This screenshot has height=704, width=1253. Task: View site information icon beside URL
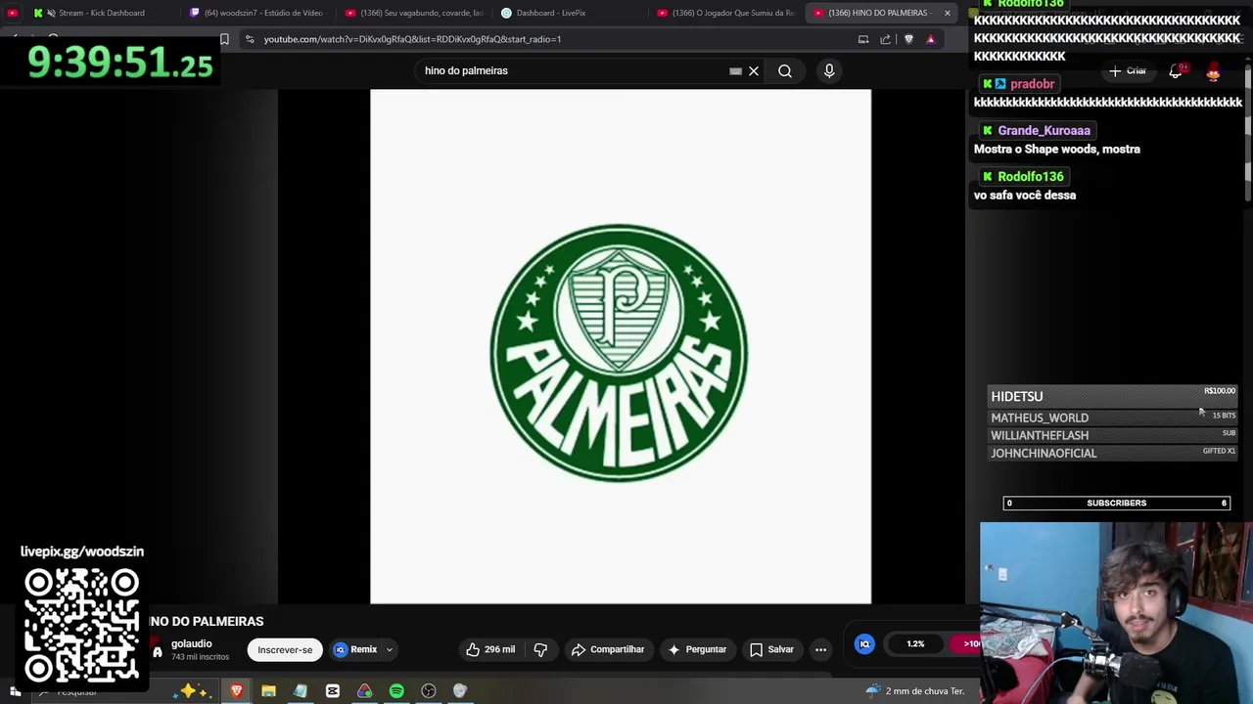[x=250, y=39]
